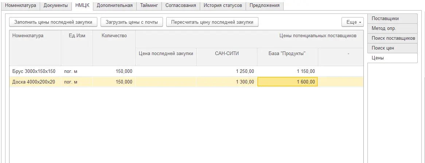This screenshot has width=425, height=163.
Task: Open the Согласования tab
Action: click(x=181, y=5)
